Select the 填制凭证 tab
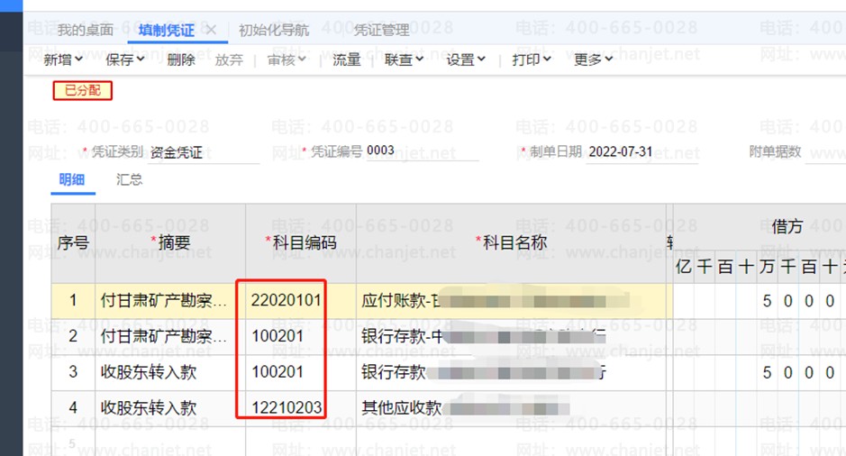Screen dimensions: 846x456 (166, 31)
